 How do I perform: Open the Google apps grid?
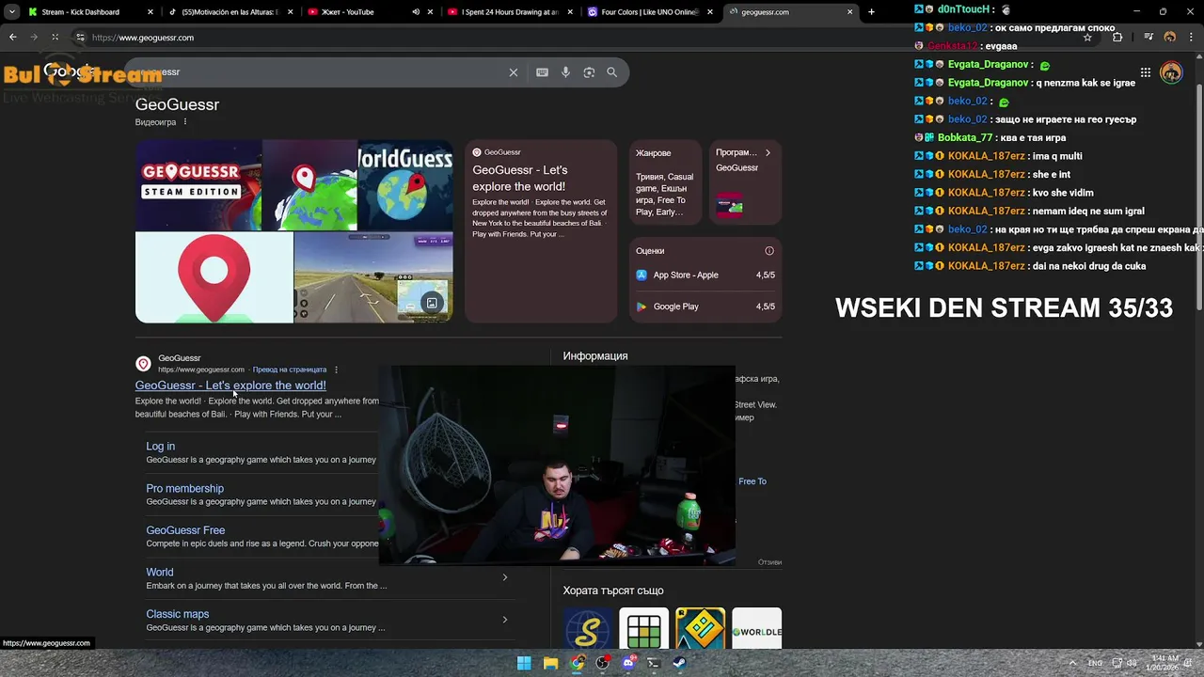click(1145, 72)
